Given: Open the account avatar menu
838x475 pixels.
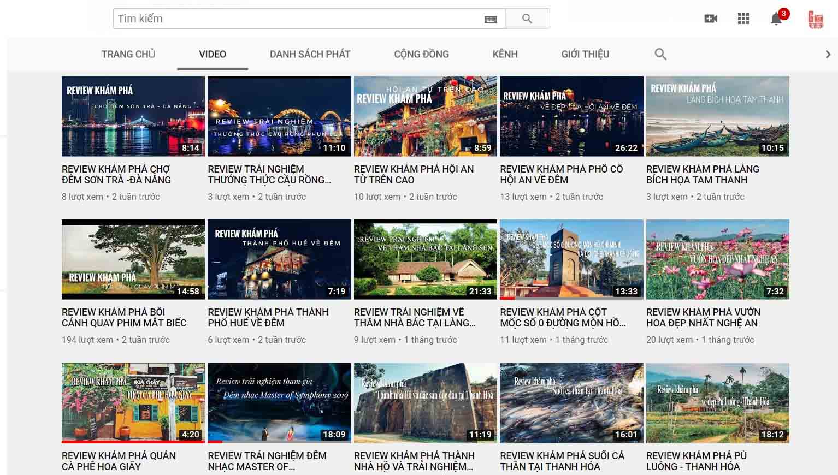Looking at the screenshot, I should (816, 19).
